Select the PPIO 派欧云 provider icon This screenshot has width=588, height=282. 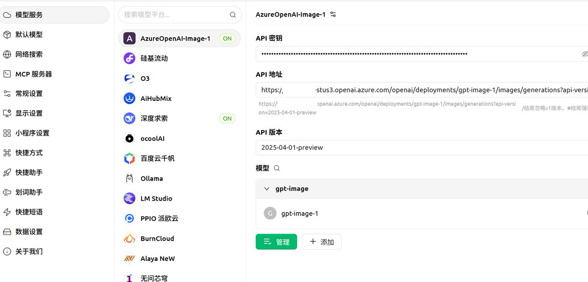click(x=129, y=218)
